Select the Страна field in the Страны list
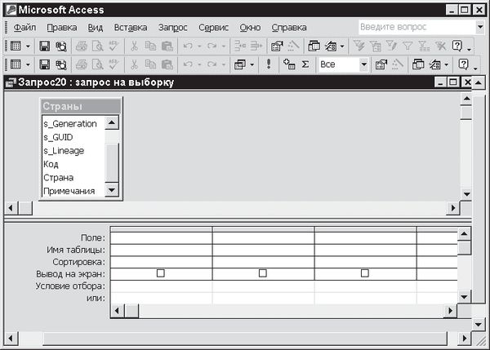Image resolution: width=490 pixels, height=350 pixels. (59, 177)
